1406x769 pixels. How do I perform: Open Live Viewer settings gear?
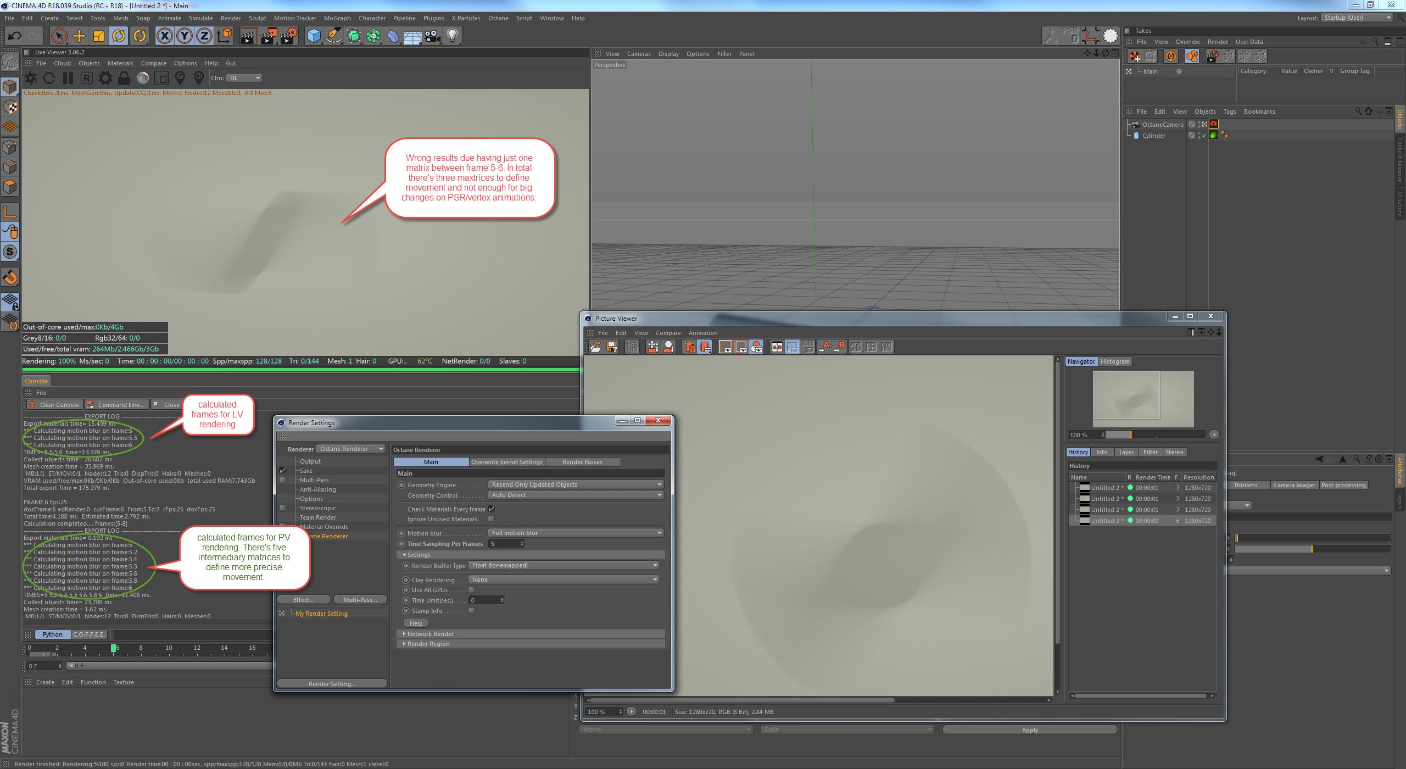[105, 78]
